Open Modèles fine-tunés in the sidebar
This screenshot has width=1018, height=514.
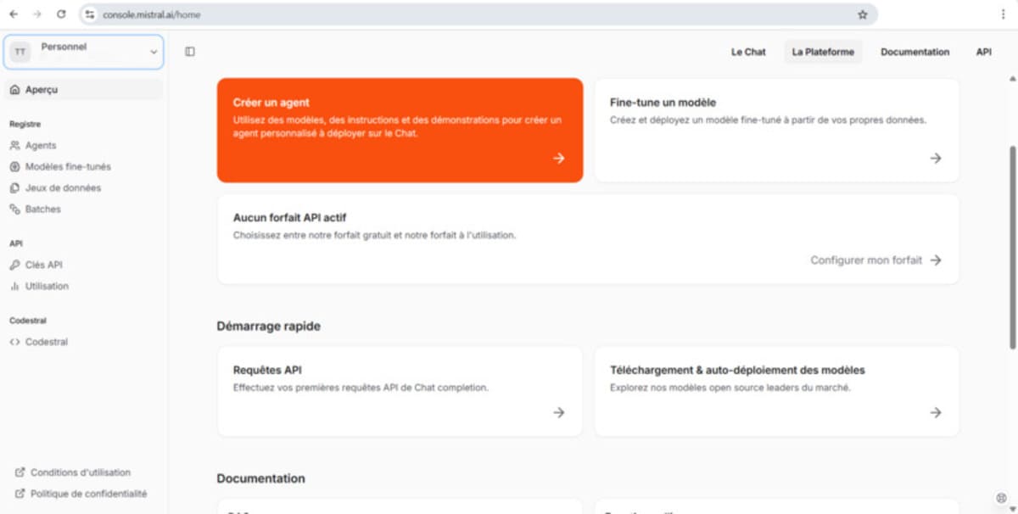(68, 167)
